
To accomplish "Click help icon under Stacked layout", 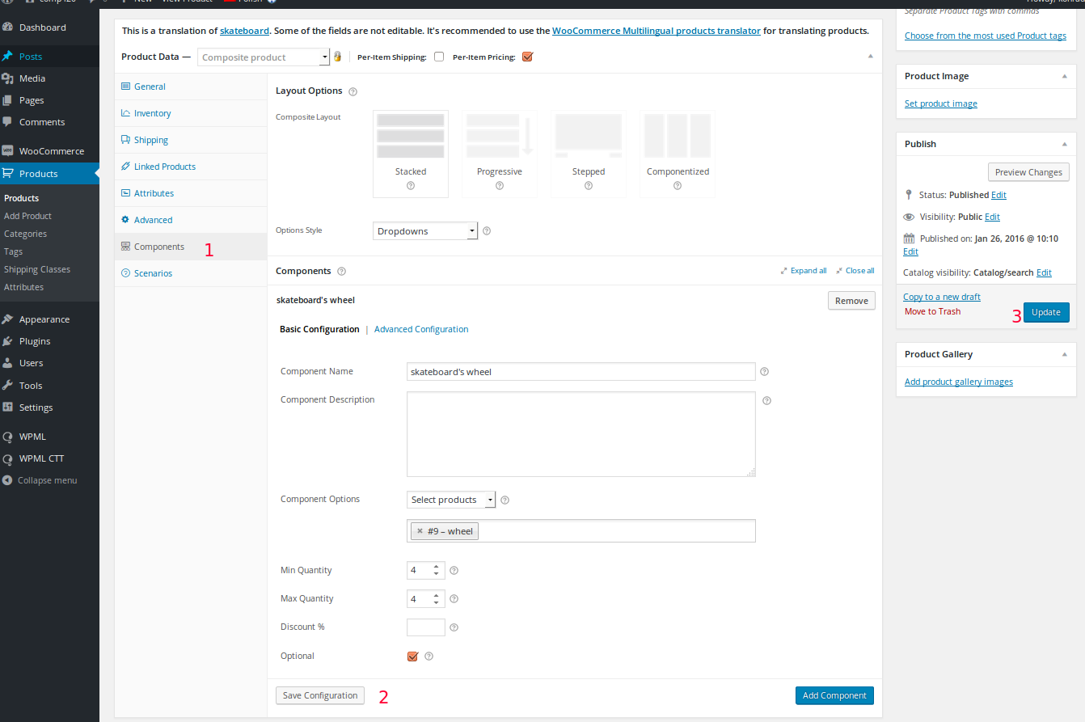I will tap(411, 185).
